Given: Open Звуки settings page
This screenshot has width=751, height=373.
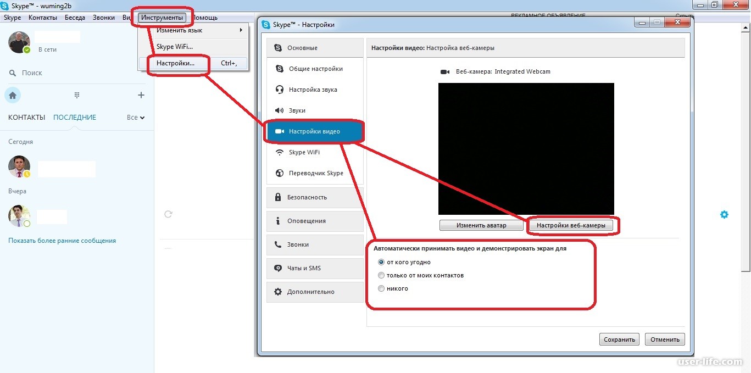Looking at the screenshot, I should click(315, 110).
